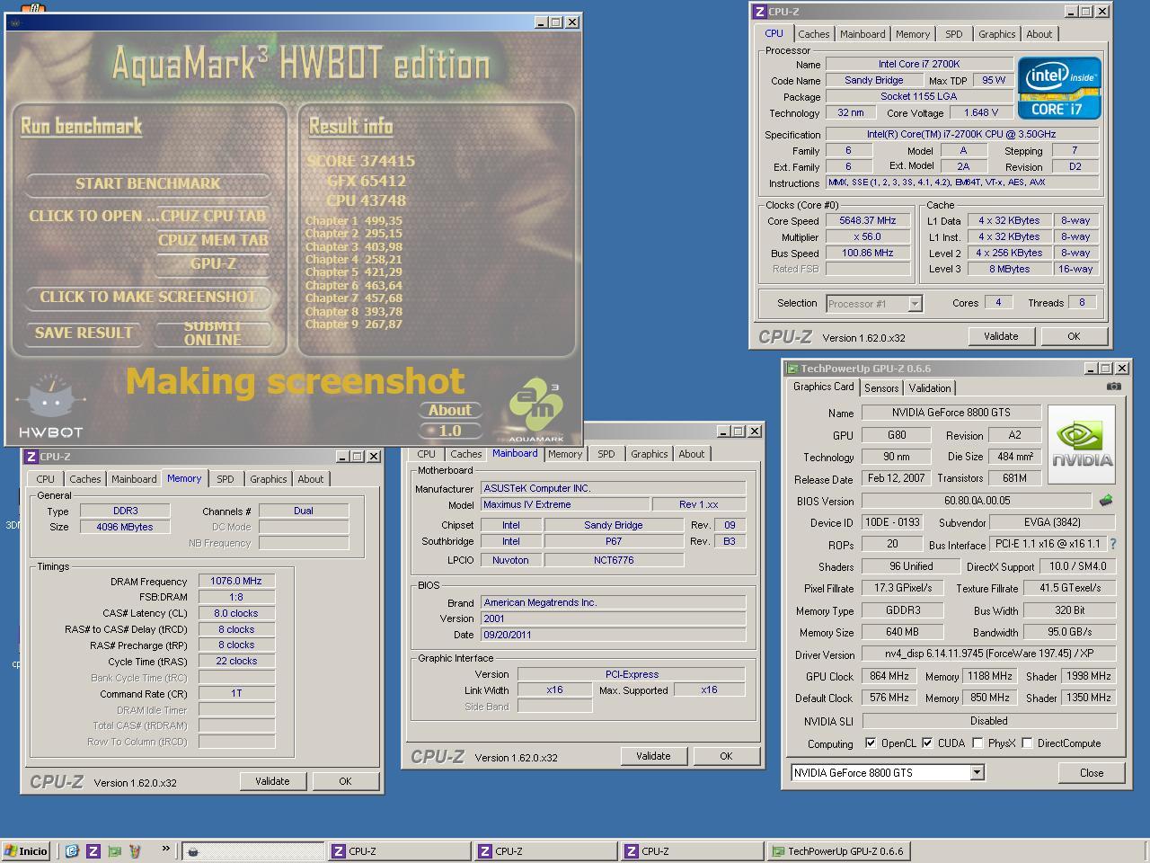The width and height of the screenshot is (1150, 863).
Task: Toggle the OpenCL checkbox in GPU-Z
Action: 870,743
